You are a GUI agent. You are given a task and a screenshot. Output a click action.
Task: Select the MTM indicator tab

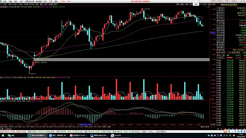(x=86, y=127)
